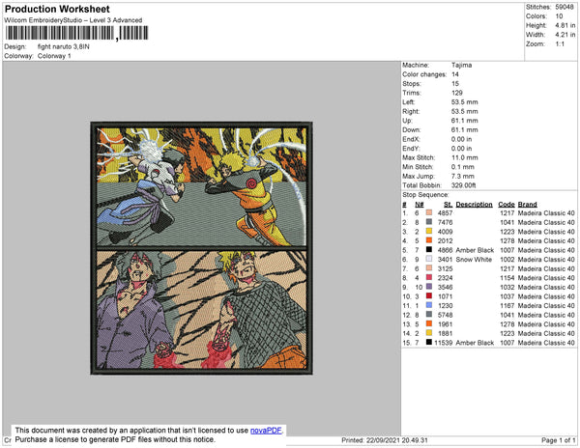Click the Printed date 22/09/2021 text
Viewport: 580px width, 448px height.
coord(385,440)
